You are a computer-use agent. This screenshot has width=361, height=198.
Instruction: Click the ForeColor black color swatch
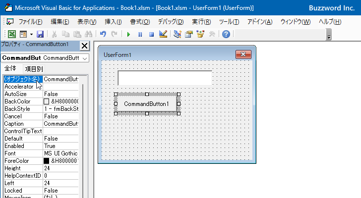pyautogui.click(x=46, y=161)
